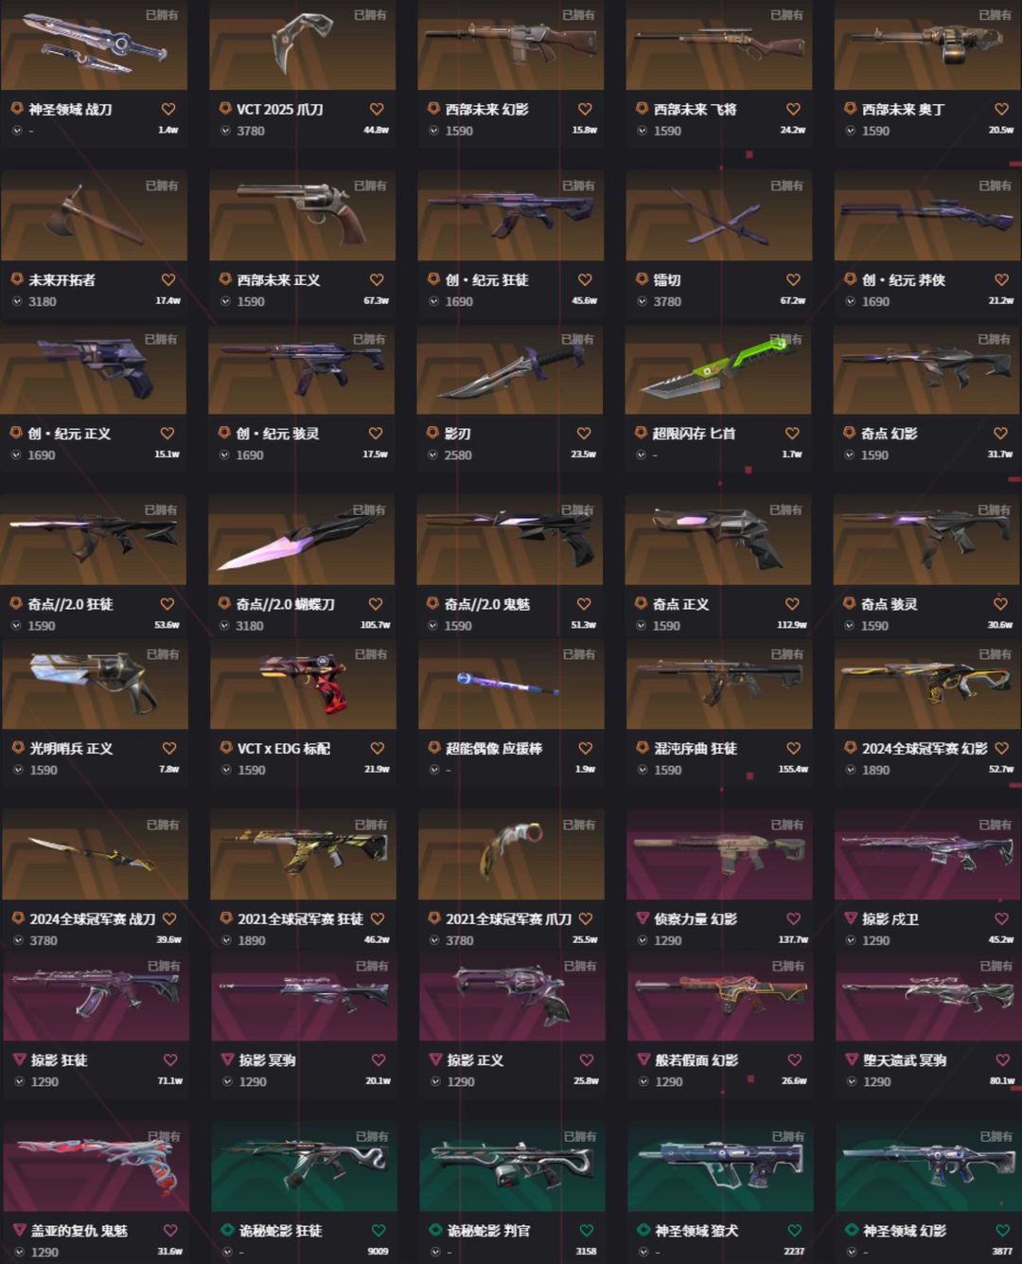Click the tier icon beside 神圣领域 战刀
This screenshot has width=1022, height=1264.
coord(17,109)
